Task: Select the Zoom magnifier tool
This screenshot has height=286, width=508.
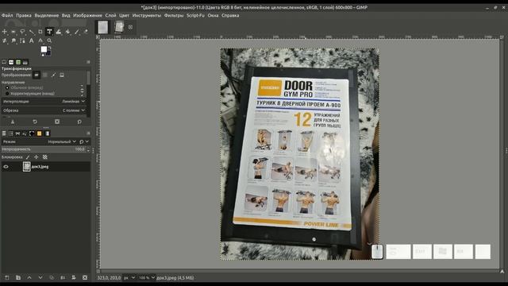Action: coord(49,41)
